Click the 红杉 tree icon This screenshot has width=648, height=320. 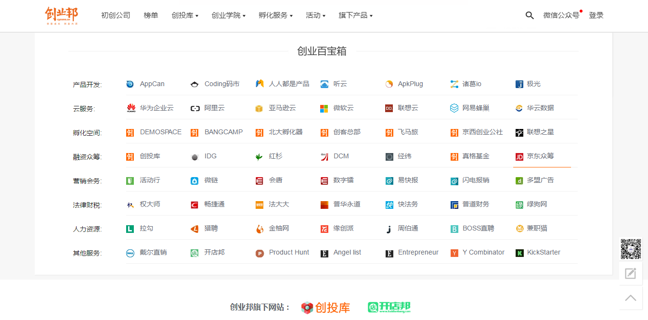(x=259, y=156)
